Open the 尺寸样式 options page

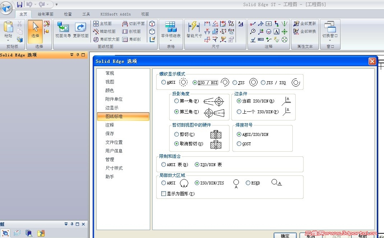coord(114,168)
